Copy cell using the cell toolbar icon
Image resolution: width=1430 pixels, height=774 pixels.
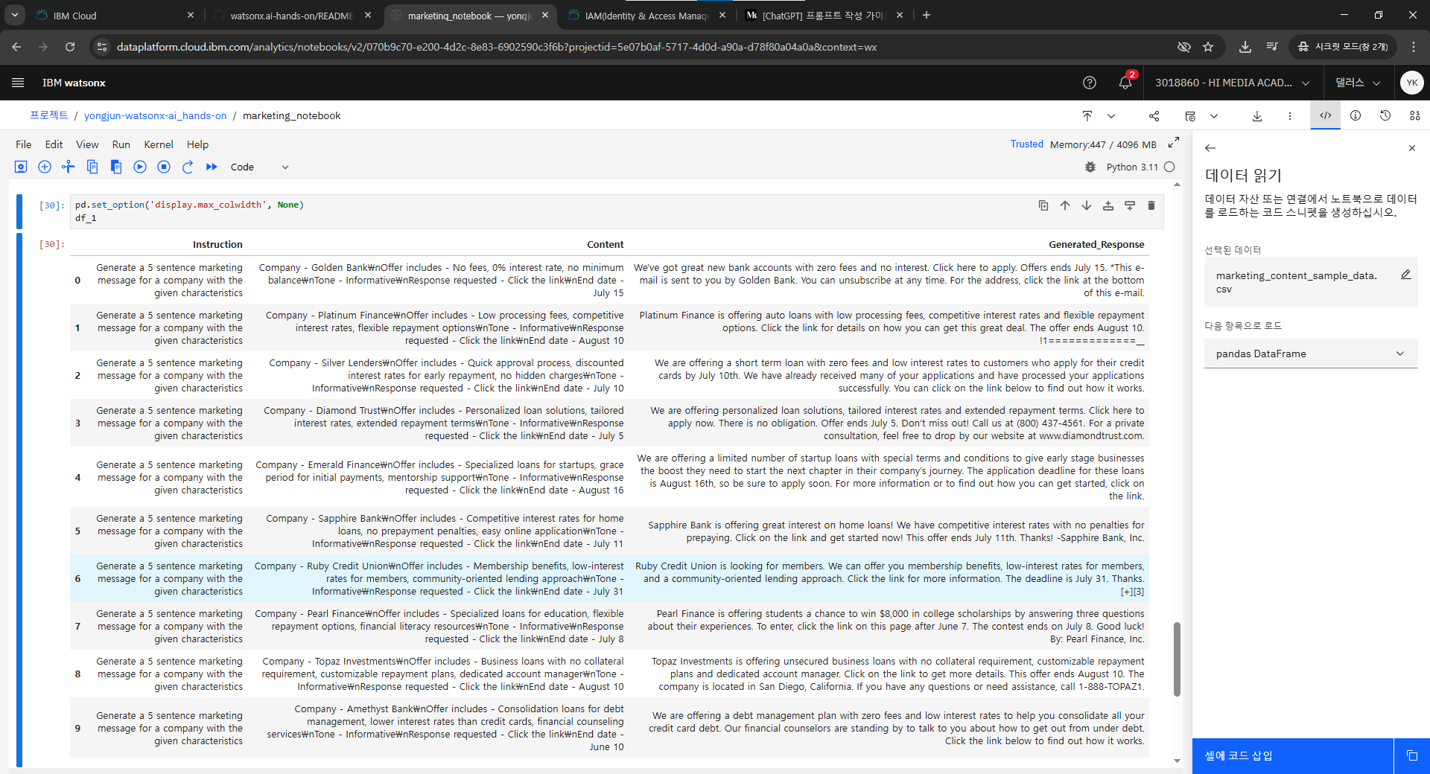[1043, 205]
